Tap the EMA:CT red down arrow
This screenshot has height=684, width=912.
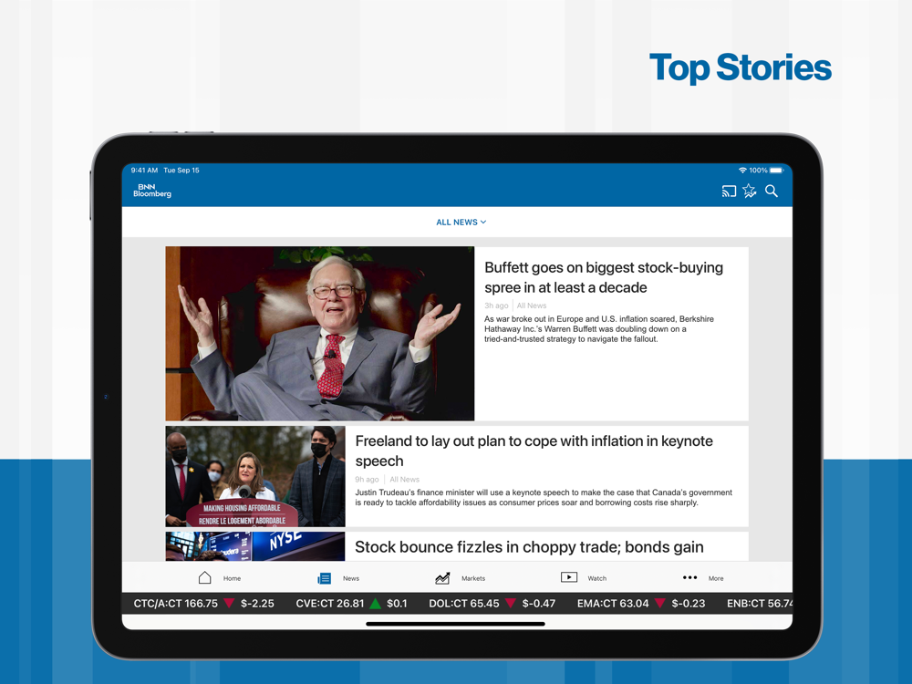(x=660, y=603)
